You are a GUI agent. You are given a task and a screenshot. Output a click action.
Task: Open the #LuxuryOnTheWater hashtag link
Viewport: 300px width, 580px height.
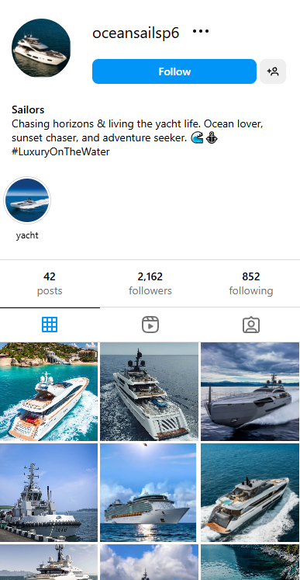pos(60,151)
